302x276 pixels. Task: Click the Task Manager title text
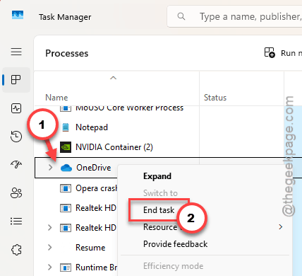coord(65,17)
